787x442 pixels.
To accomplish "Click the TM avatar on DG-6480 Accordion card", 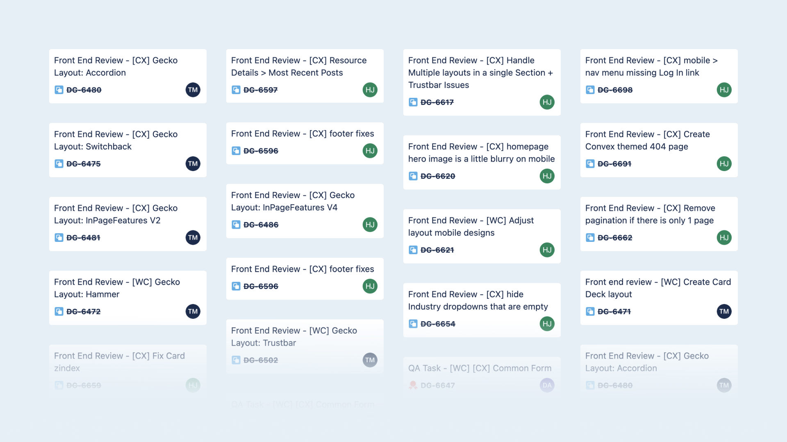I will [193, 90].
